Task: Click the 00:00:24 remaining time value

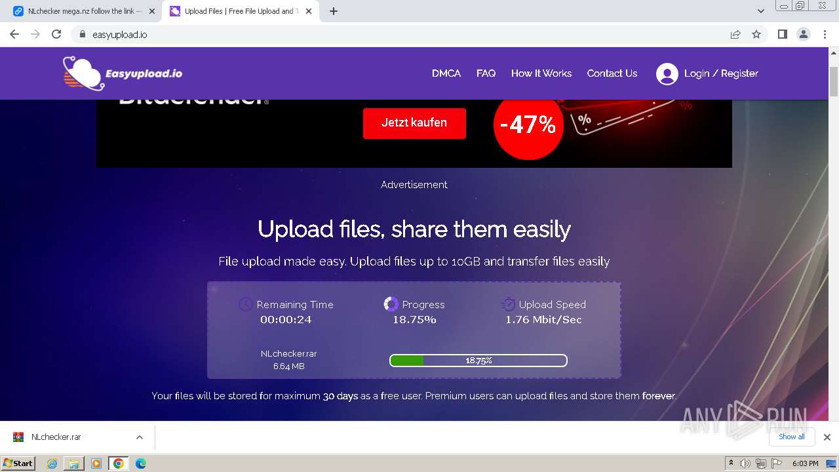Action: (x=286, y=320)
